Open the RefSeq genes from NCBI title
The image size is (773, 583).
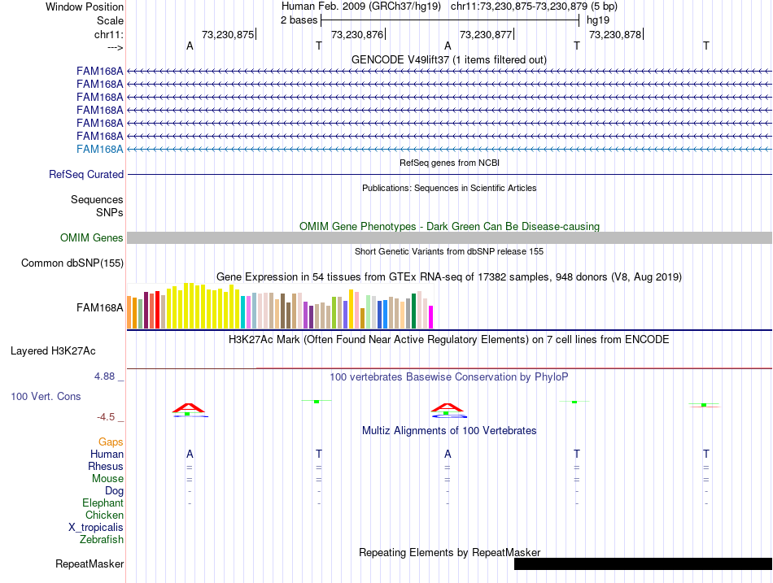tap(449, 163)
